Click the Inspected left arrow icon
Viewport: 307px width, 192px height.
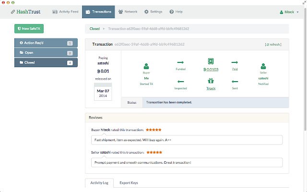coord(180,82)
